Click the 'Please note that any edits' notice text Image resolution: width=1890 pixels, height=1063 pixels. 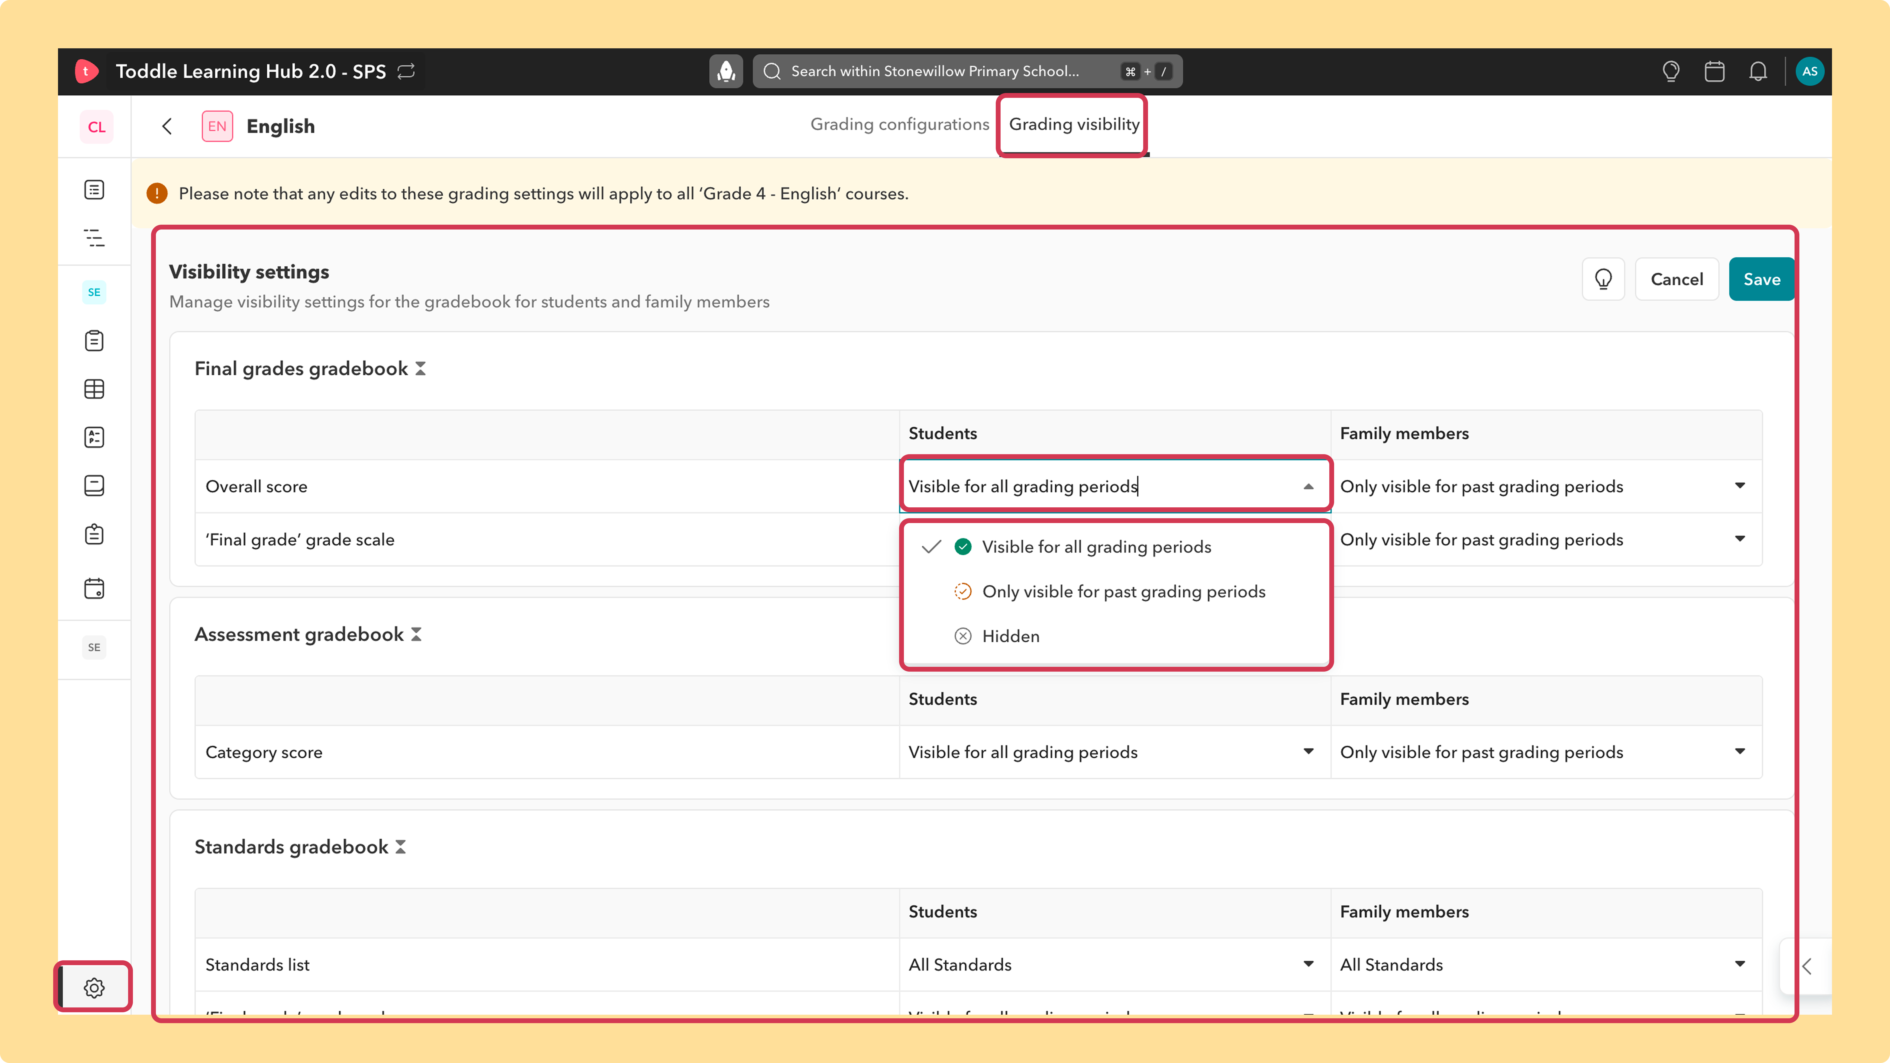pyautogui.click(x=544, y=194)
